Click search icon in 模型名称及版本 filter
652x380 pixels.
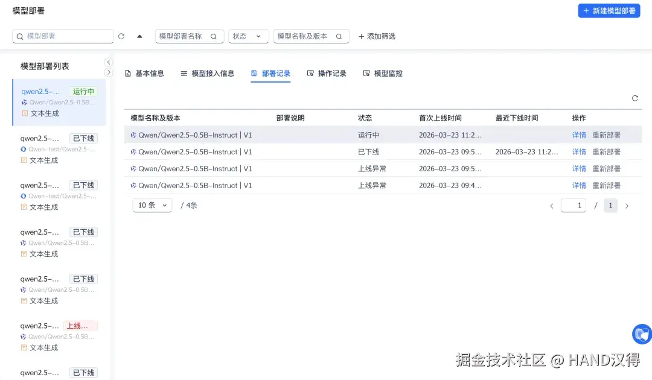point(339,37)
